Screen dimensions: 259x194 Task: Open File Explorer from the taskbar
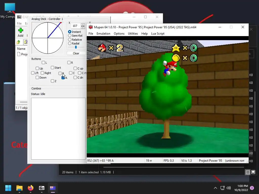coord(19,188)
